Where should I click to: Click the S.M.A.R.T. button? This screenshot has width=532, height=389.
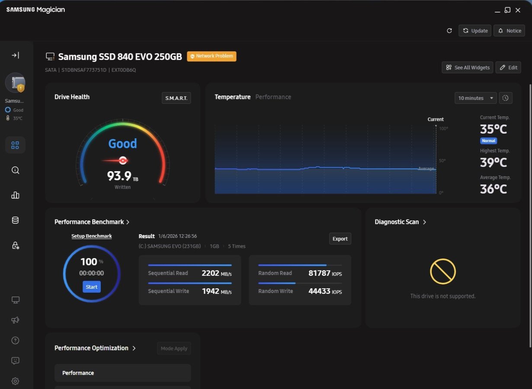(x=176, y=98)
